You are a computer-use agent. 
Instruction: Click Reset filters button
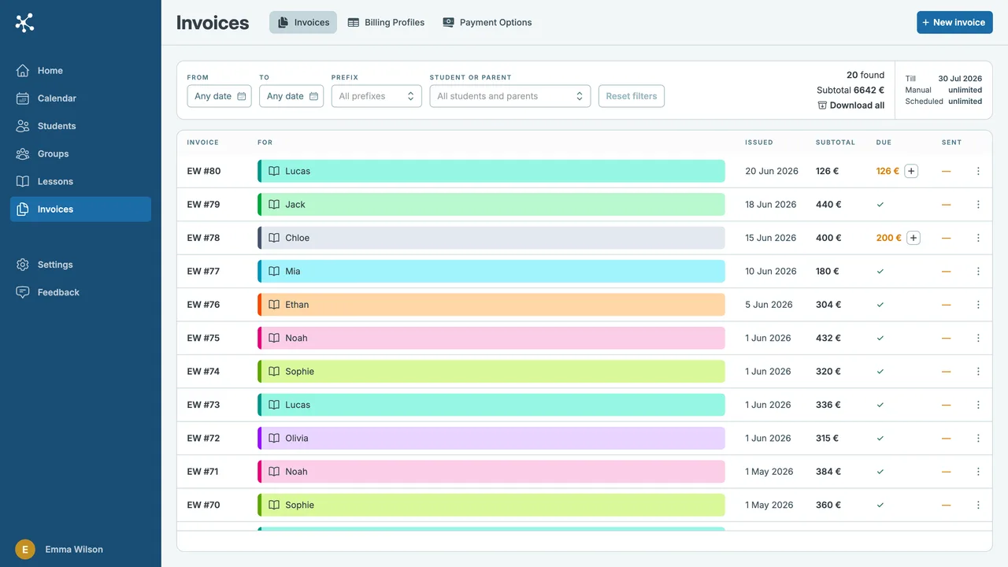(x=632, y=96)
